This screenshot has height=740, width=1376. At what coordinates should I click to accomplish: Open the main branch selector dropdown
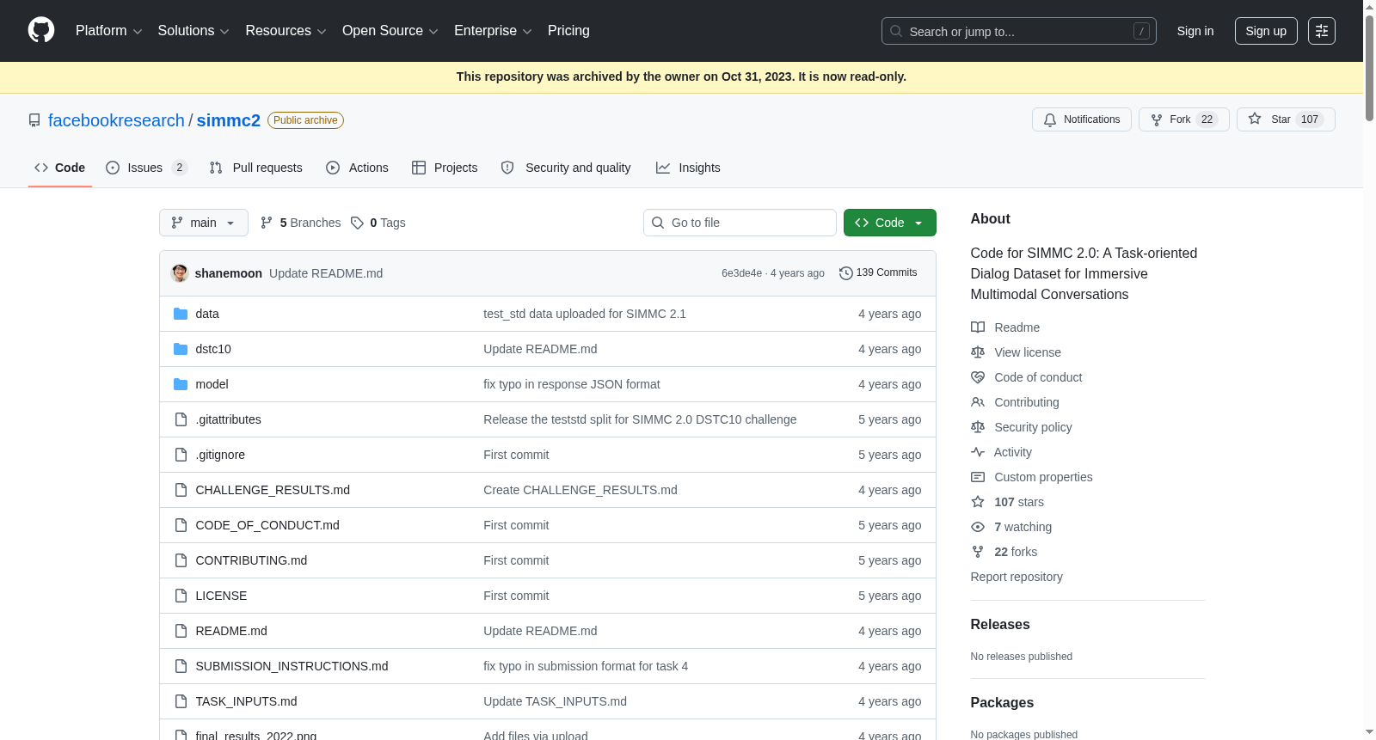204,223
